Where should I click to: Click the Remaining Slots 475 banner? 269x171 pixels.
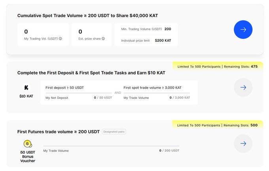[x=217, y=67]
